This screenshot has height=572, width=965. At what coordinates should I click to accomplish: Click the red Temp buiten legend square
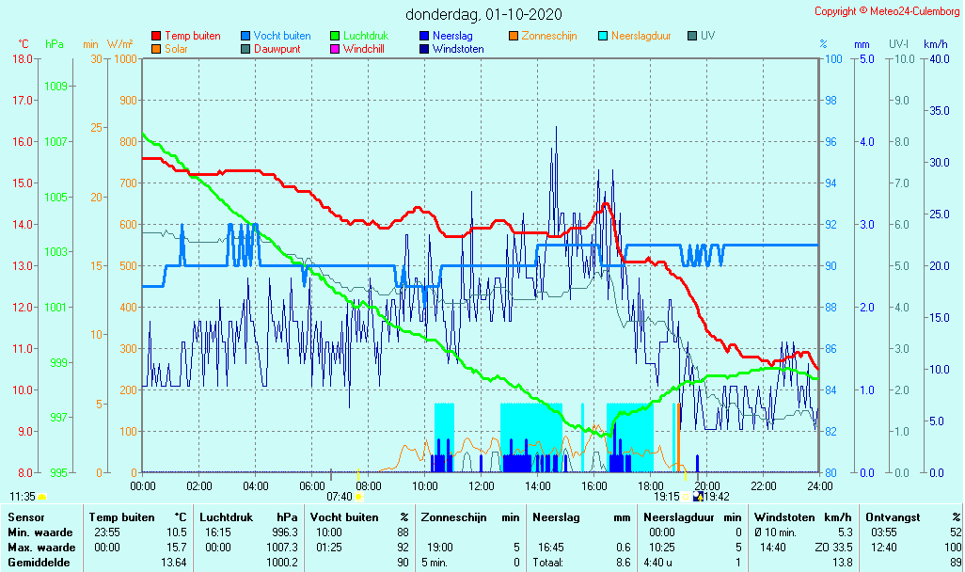156,36
